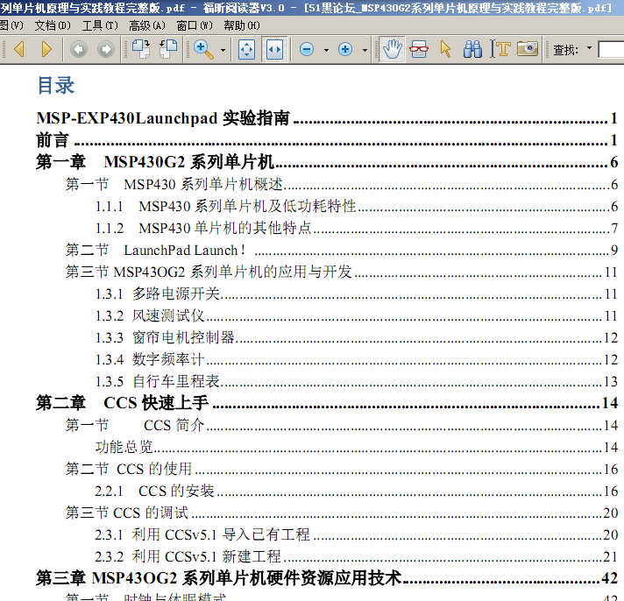
Task: Go to 1.3.3 窗帘电机控制器
Action: click(357, 337)
